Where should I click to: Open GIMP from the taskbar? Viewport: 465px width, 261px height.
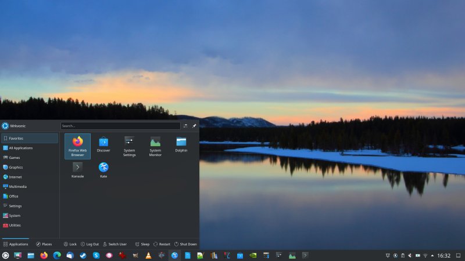click(x=135, y=255)
